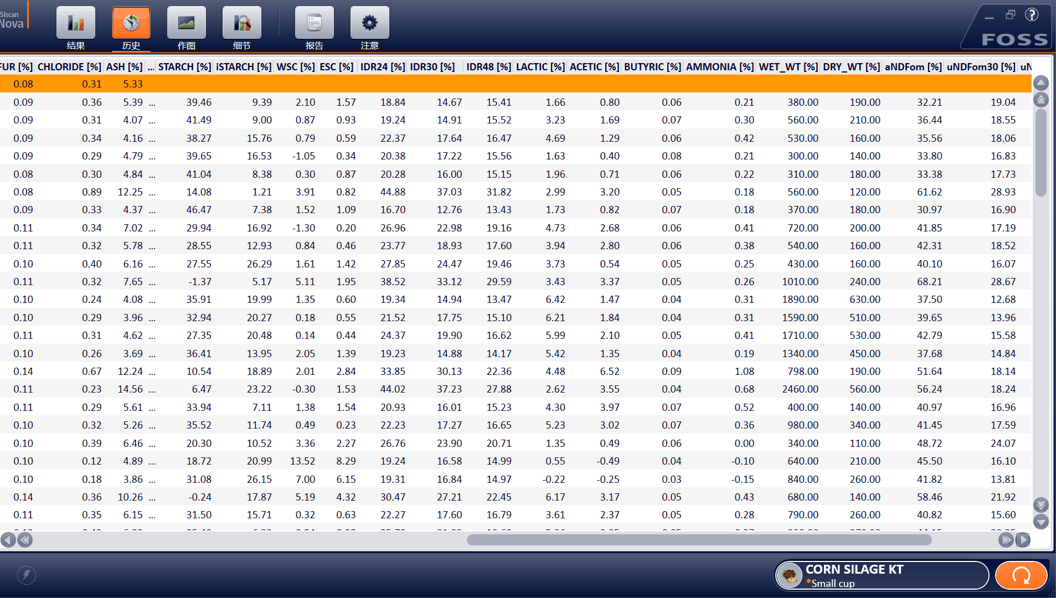Screen dimensions: 1056x598
Task: Click the IDR24 [%] column header
Action: click(x=383, y=66)
